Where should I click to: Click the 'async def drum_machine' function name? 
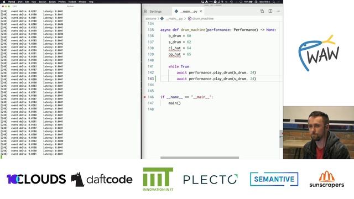click(x=193, y=30)
